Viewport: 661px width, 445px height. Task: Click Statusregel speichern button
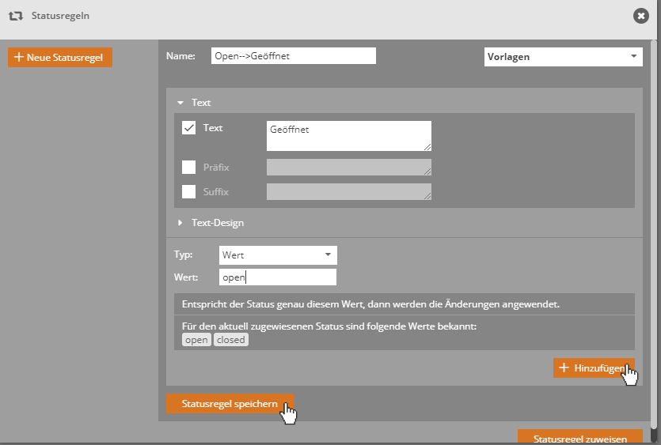coord(229,404)
